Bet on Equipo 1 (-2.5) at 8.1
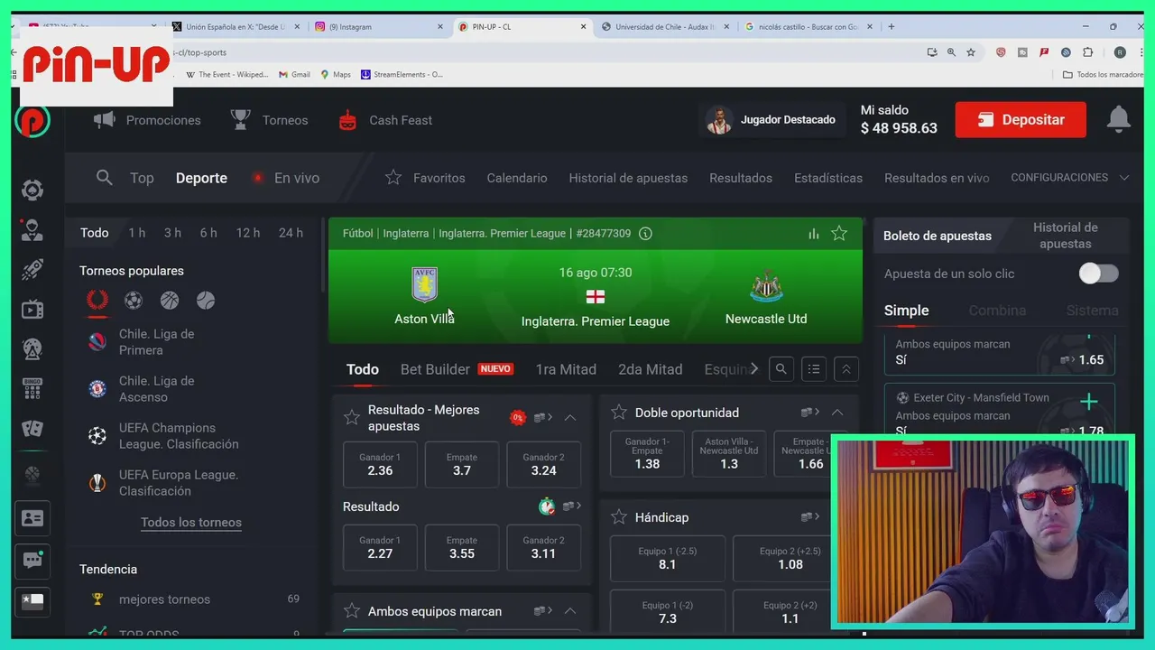Screen dimensions: 1155x650 pos(668,558)
